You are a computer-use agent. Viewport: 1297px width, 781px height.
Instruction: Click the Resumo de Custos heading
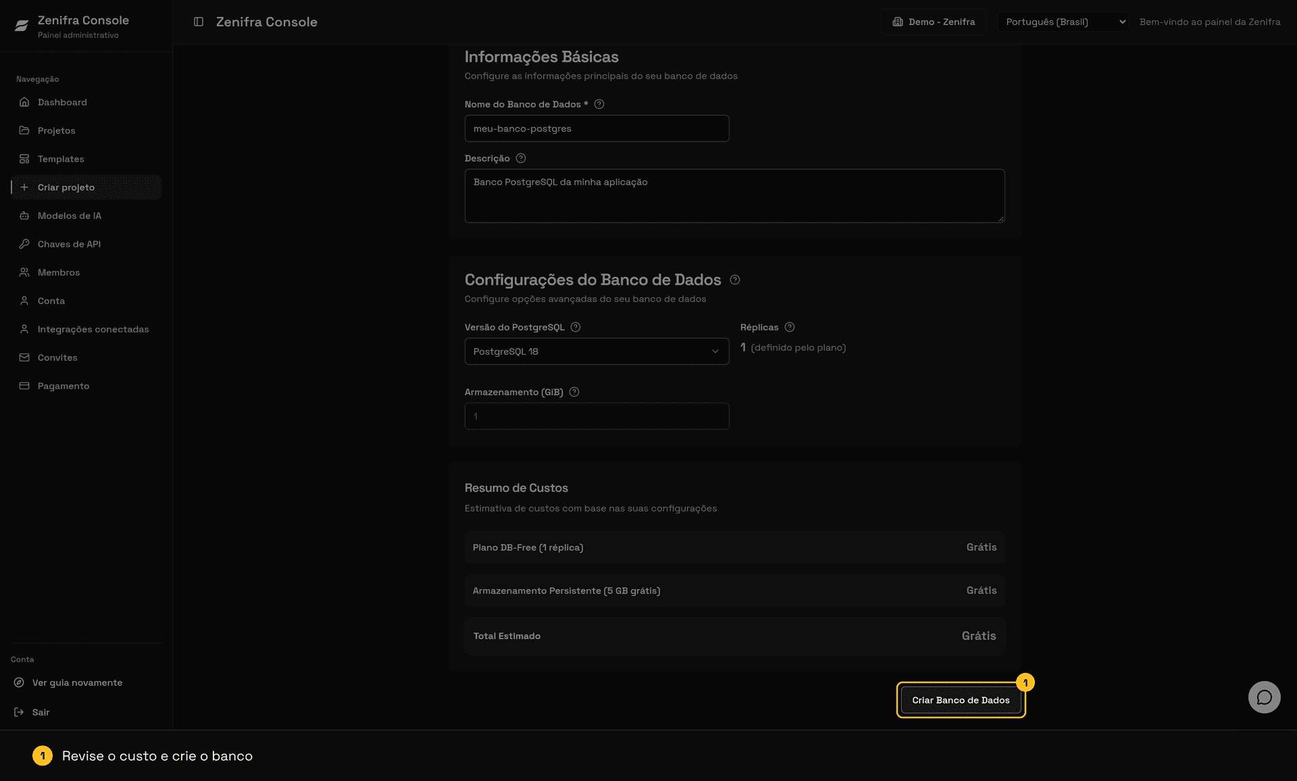(x=516, y=488)
